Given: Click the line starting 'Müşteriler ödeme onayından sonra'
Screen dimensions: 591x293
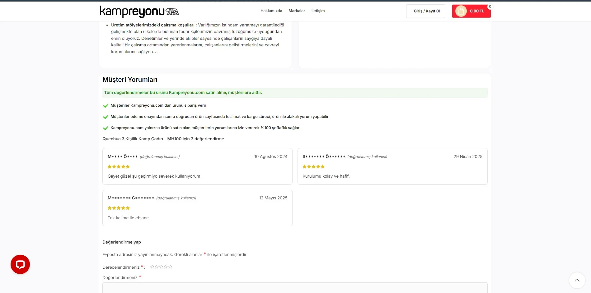Looking at the screenshot, I should 220,117.
